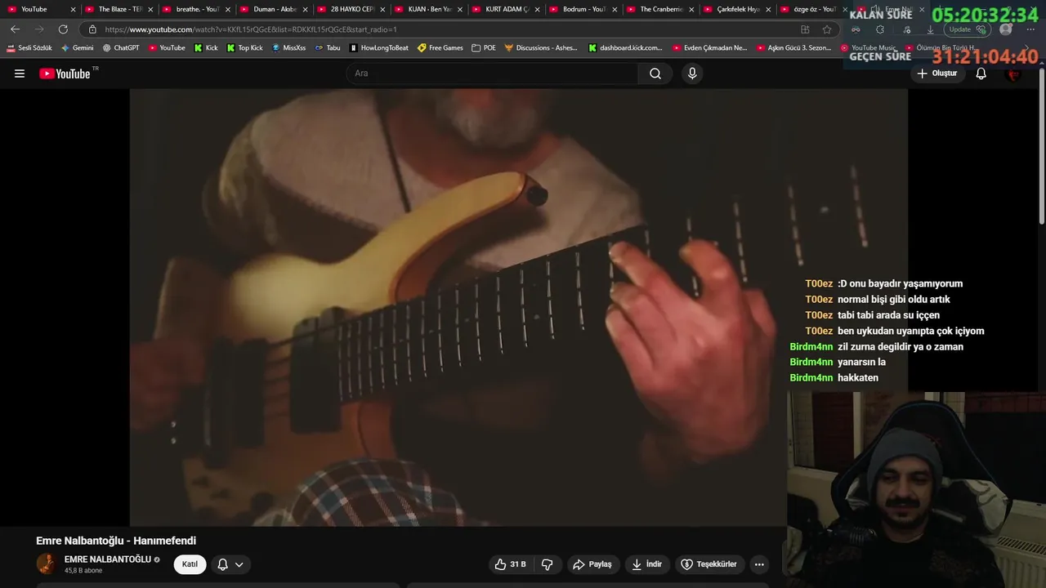Show more bookmarks with the overflow chevron
The image size is (1046, 588).
[x=1027, y=47]
